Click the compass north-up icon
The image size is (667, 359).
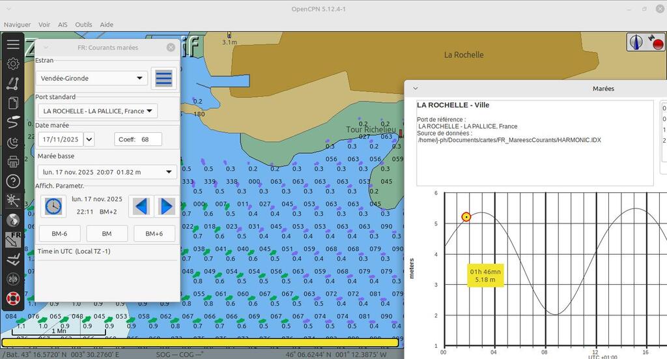click(636, 42)
